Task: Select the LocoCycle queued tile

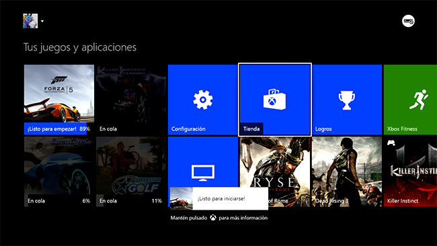Action: [59, 171]
